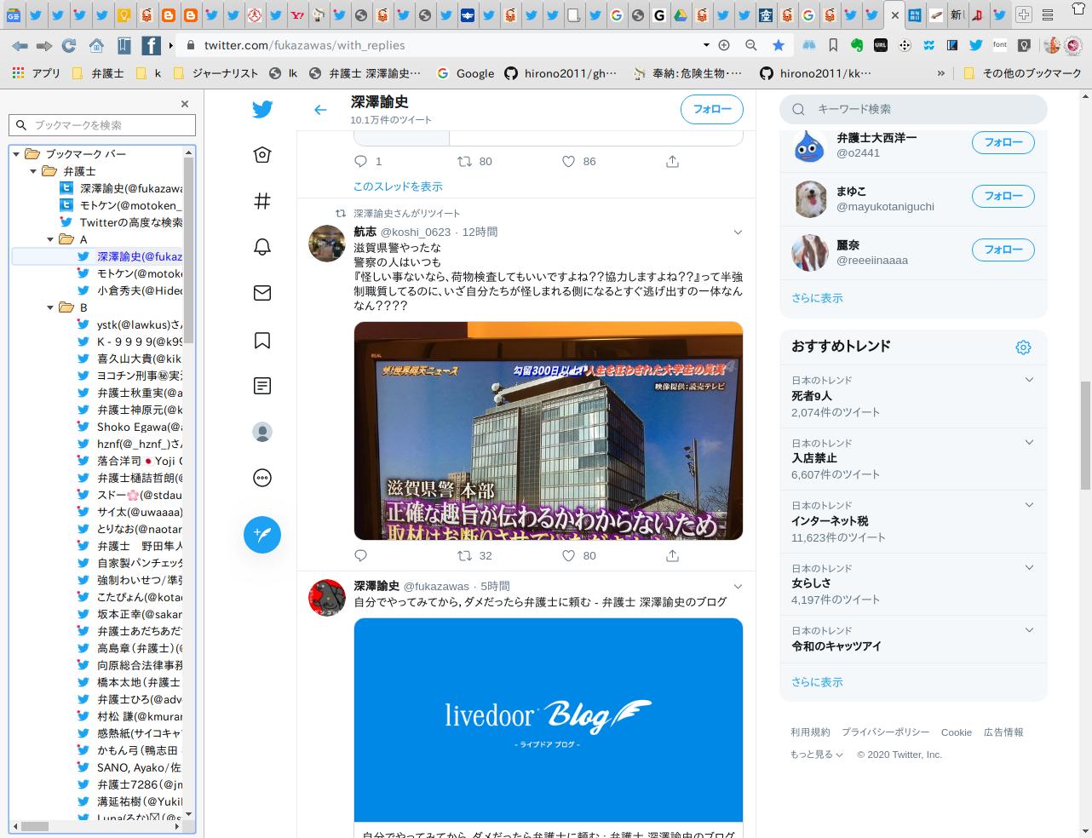Image resolution: width=1092 pixels, height=838 pixels.
Task: Open the Google bookmark in bookmarks bar
Action: click(x=465, y=73)
